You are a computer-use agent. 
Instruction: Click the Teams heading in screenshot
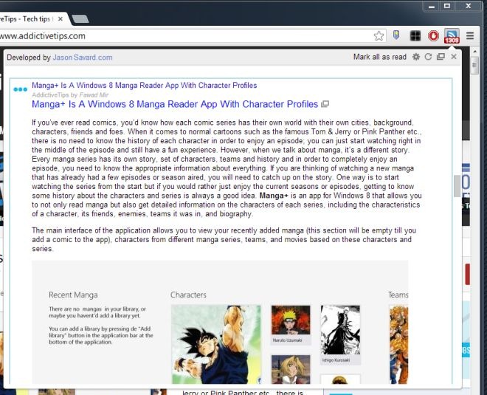click(398, 295)
